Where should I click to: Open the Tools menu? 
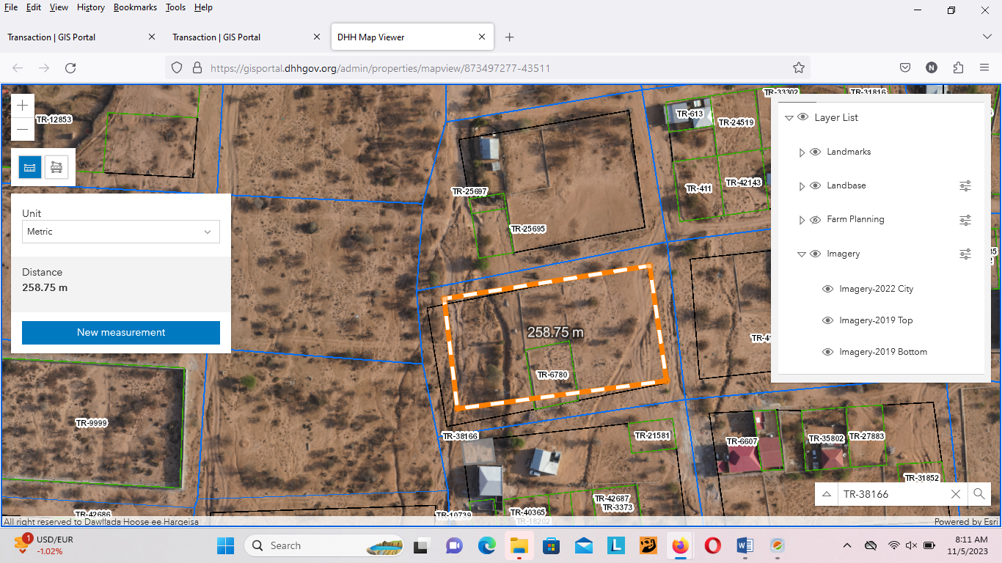pyautogui.click(x=176, y=7)
